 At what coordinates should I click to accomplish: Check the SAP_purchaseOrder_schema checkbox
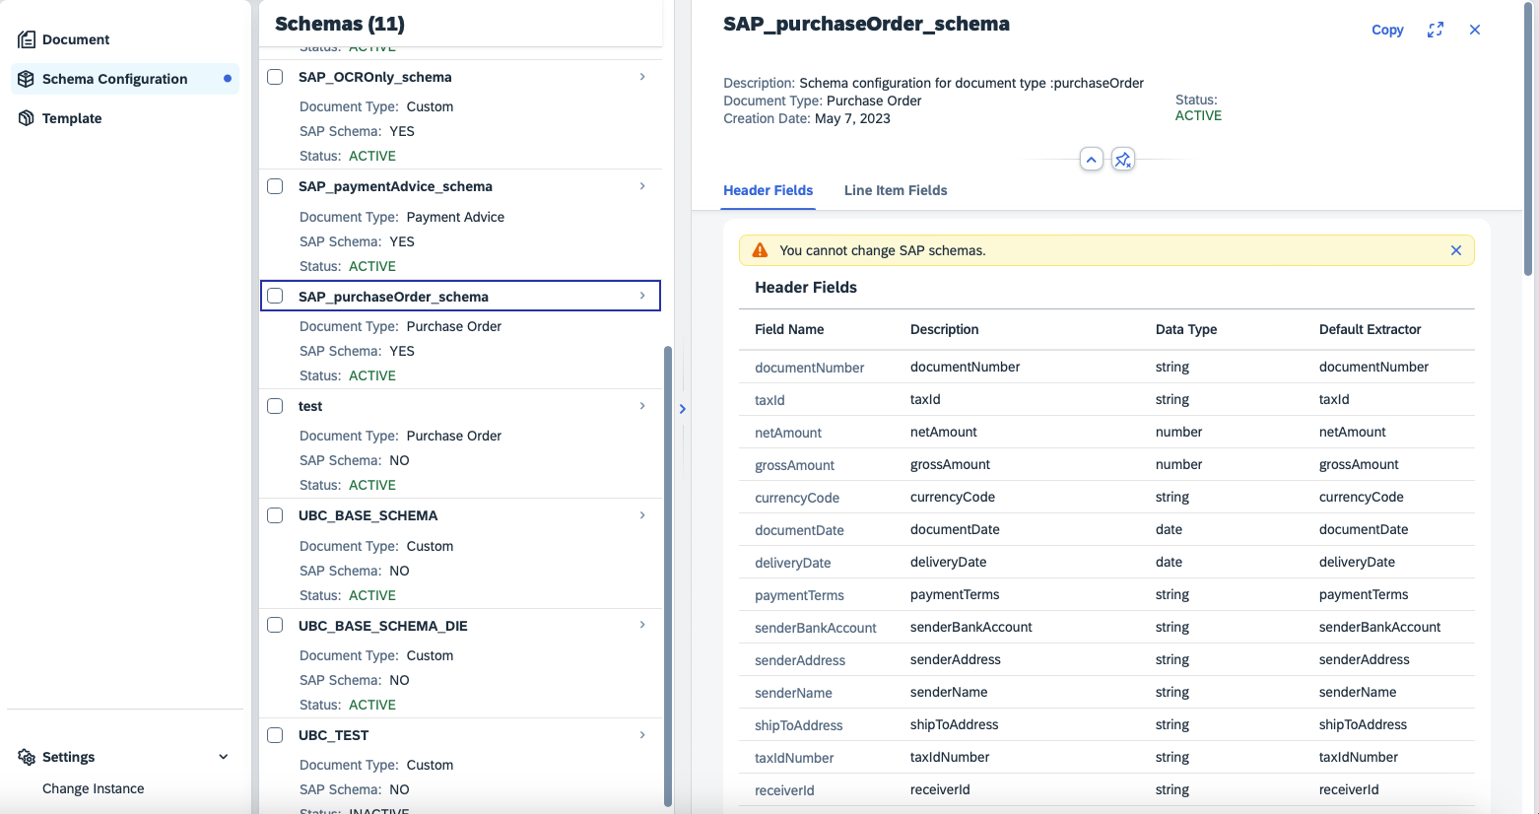tap(275, 296)
